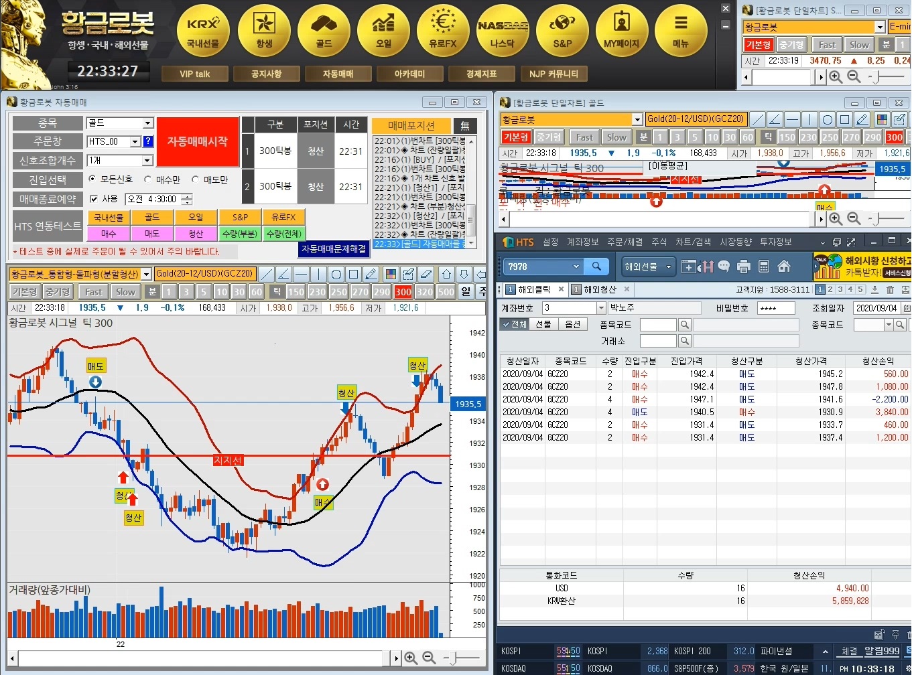This screenshot has height=675, width=912.
Task: Select circle draw tool in main chart toolbar
Action: coord(336,274)
